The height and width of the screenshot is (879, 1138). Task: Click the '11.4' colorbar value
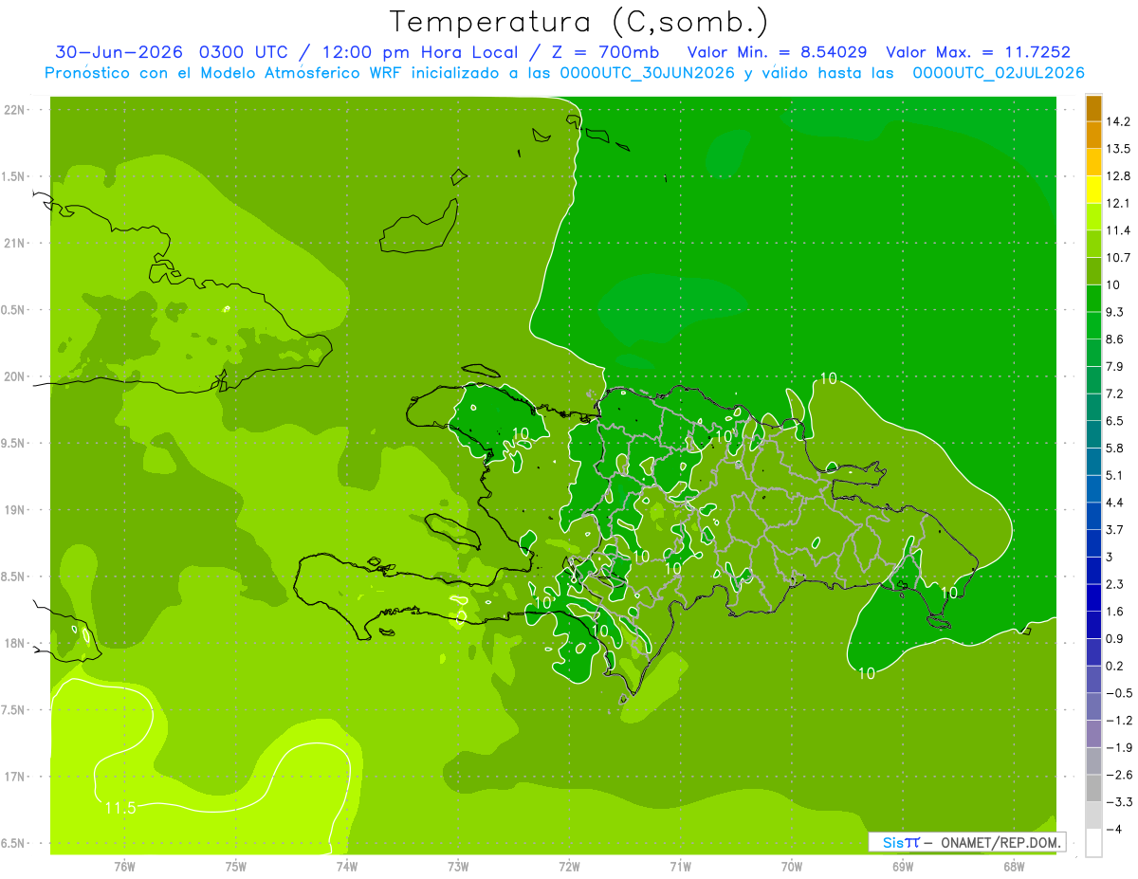[1118, 230]
